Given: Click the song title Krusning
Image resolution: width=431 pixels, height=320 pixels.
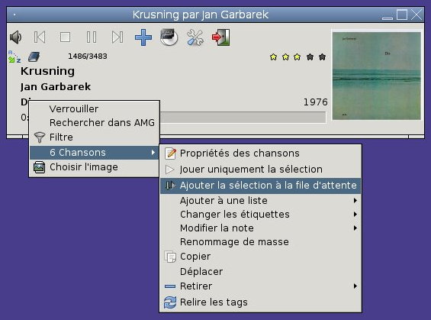Looking at the screenshot, I should coord(47,71).
